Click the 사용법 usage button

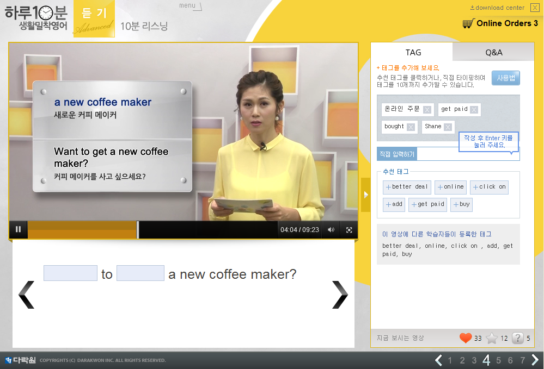tap(505, 78)
